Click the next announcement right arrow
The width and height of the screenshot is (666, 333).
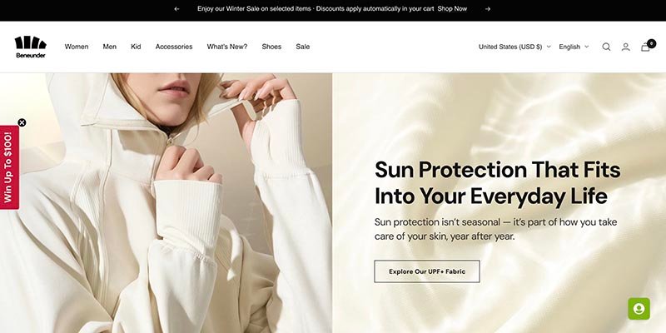[x=488, y=9]
